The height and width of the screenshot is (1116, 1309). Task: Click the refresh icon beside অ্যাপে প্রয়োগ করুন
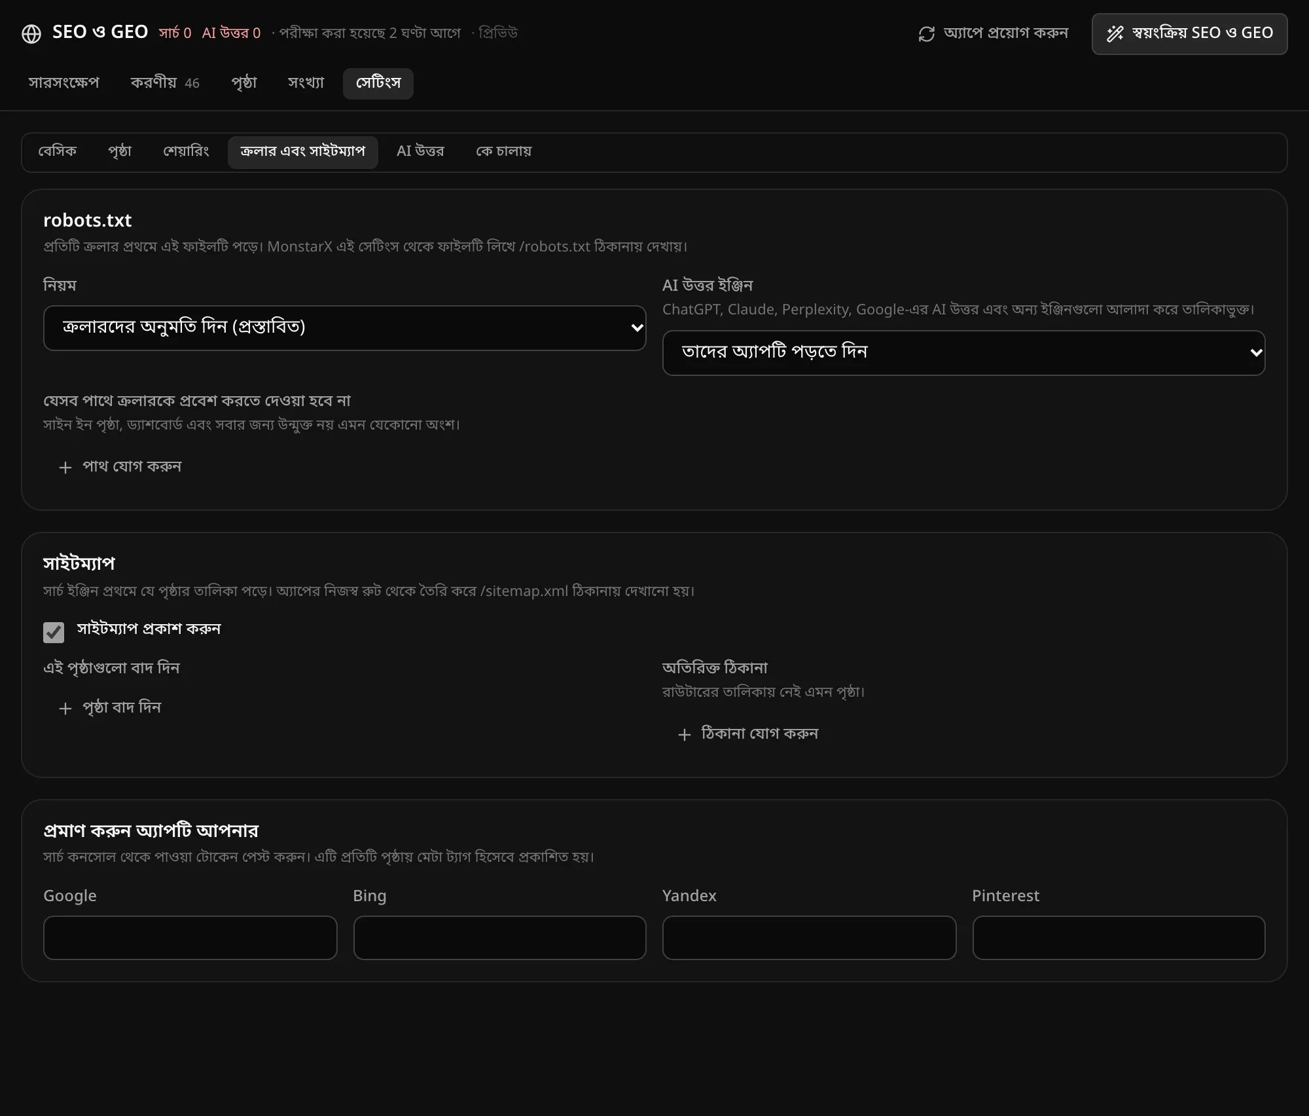[x=926, y=33]
